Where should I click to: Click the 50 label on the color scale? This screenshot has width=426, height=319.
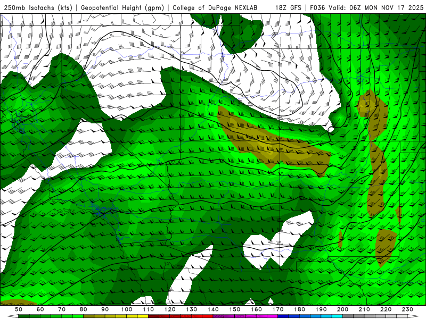click(18, 309)
